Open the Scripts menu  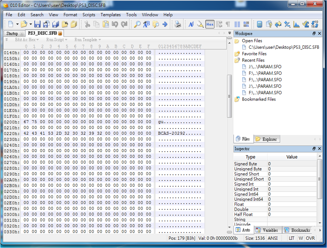pyautogui.click(x=89, y=15)
